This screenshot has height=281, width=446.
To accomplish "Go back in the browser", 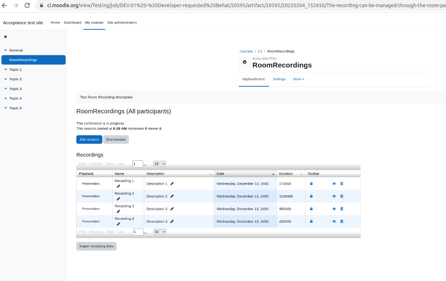I will pyautogui.click(x=4, y=5).
